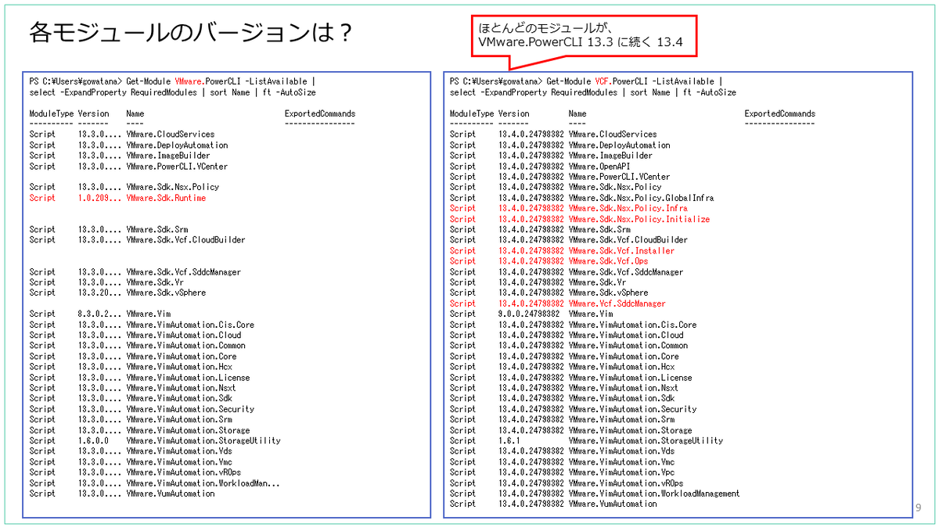Click 'VMware.Vim' beside version 9.0.0.24798382
The height and width of the screenshot is (528, 939).
pos(591,314)
